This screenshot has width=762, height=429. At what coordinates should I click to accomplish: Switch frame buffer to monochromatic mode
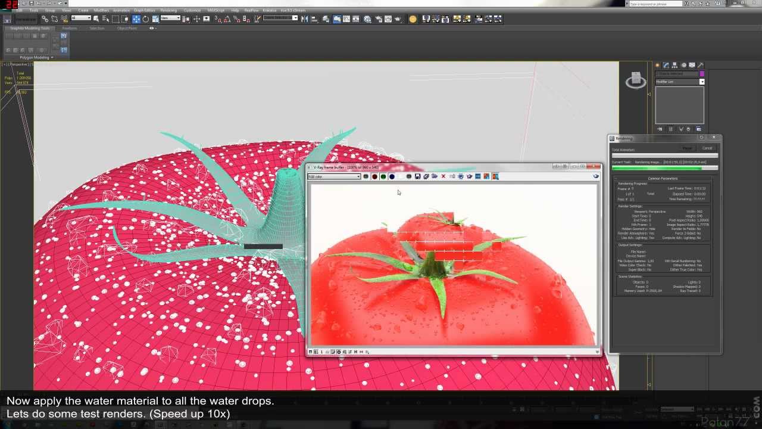[409, 176]
